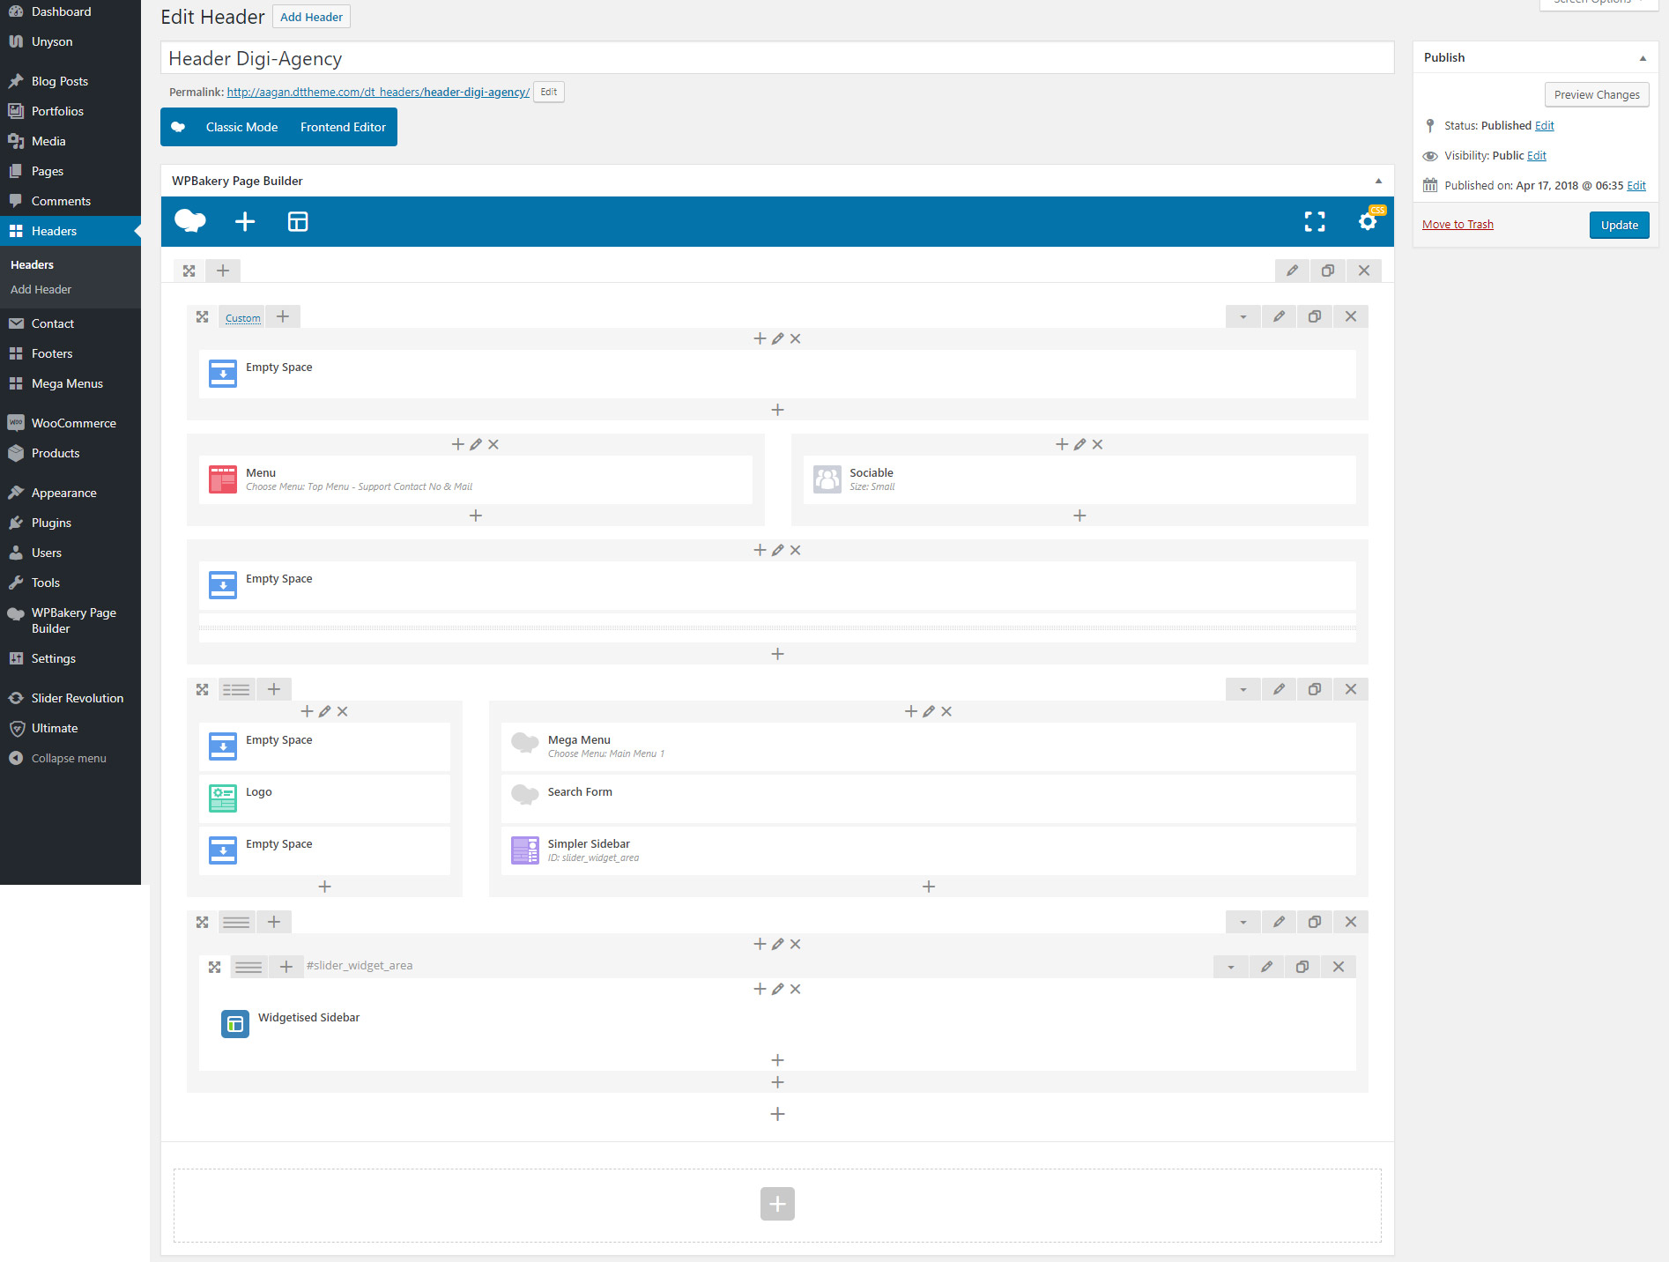Open the Templates icon in WPBakery toolbar

click(298, 221)
